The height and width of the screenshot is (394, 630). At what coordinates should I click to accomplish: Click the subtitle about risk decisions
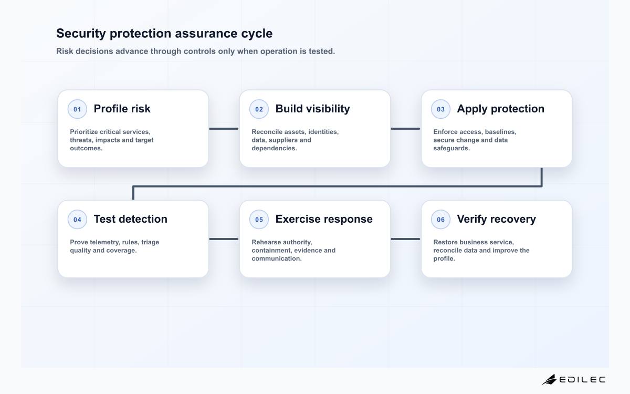click(x=195, y=51)
